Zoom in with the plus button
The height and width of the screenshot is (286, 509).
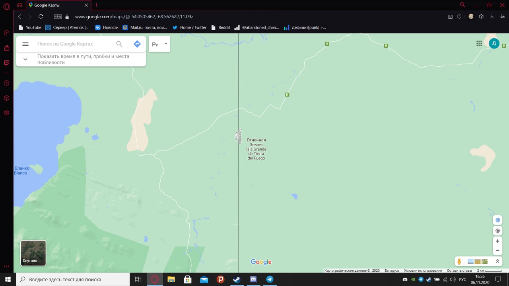[497, 241]
